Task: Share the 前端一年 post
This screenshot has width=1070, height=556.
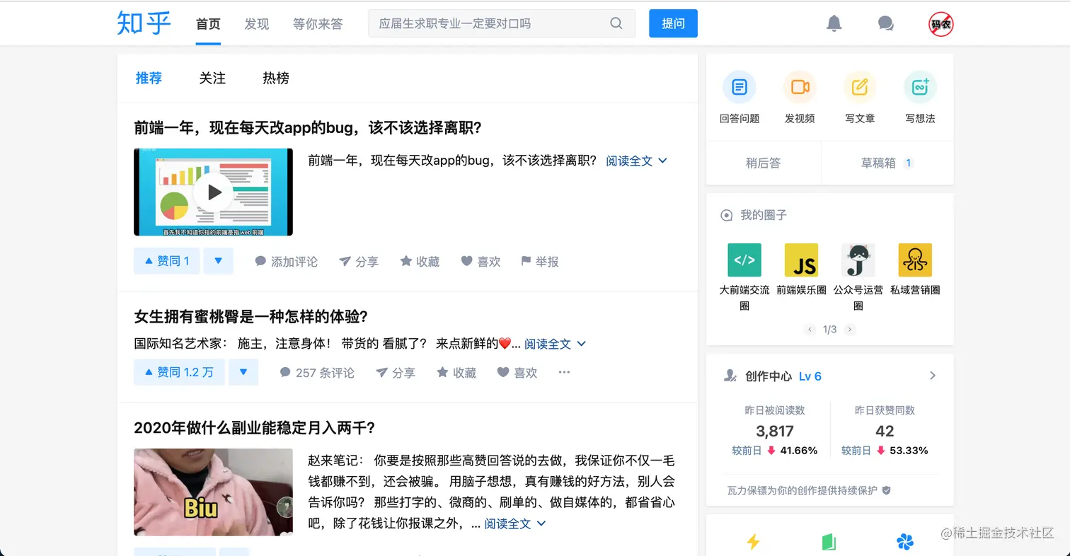Action: click(x=358, y=261)
